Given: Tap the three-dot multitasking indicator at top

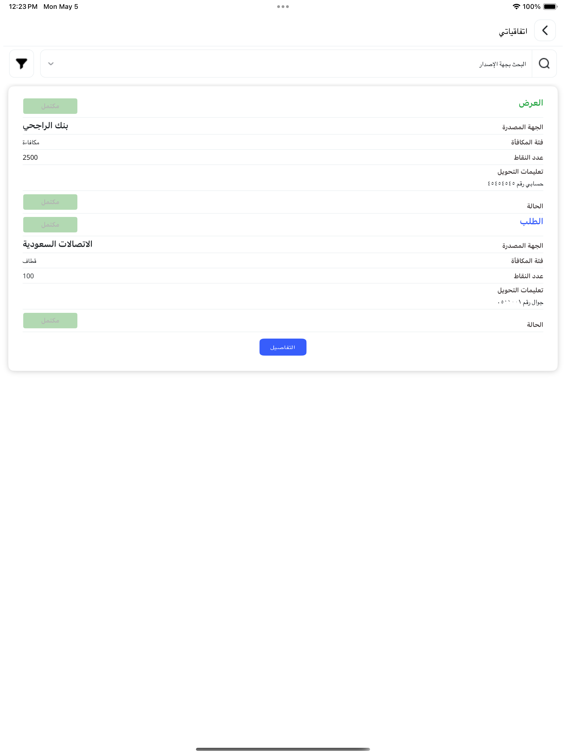Looking at the screenshot, I should click(x=283, y=6).
